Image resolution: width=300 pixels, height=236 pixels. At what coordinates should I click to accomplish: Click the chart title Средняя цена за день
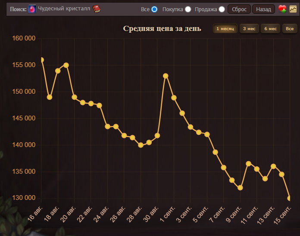(162, 29)
